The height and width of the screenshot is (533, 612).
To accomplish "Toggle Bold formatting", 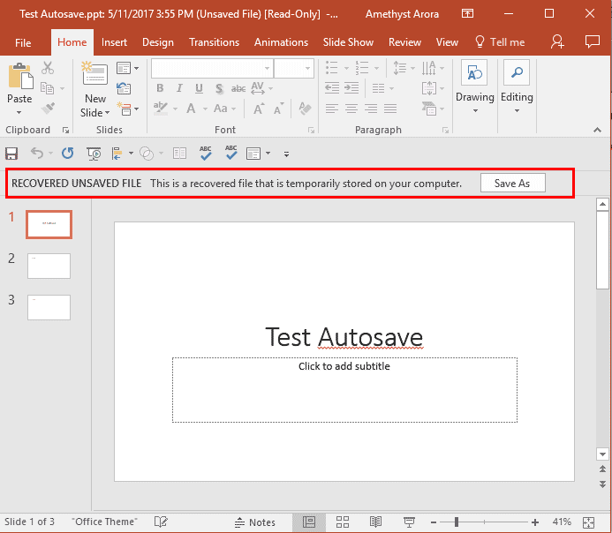I will pyautogui.click(x=160, y=88).
